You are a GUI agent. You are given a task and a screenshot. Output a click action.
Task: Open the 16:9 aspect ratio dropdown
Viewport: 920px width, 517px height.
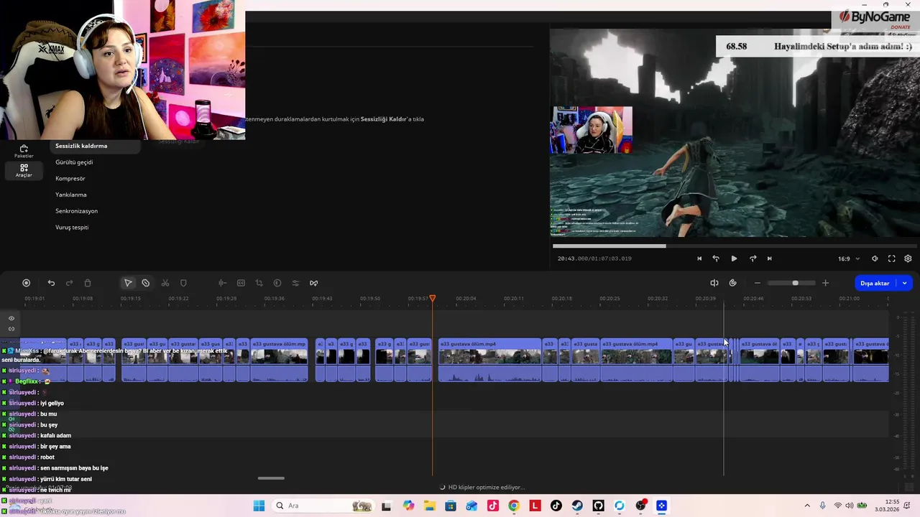point(848,258)
